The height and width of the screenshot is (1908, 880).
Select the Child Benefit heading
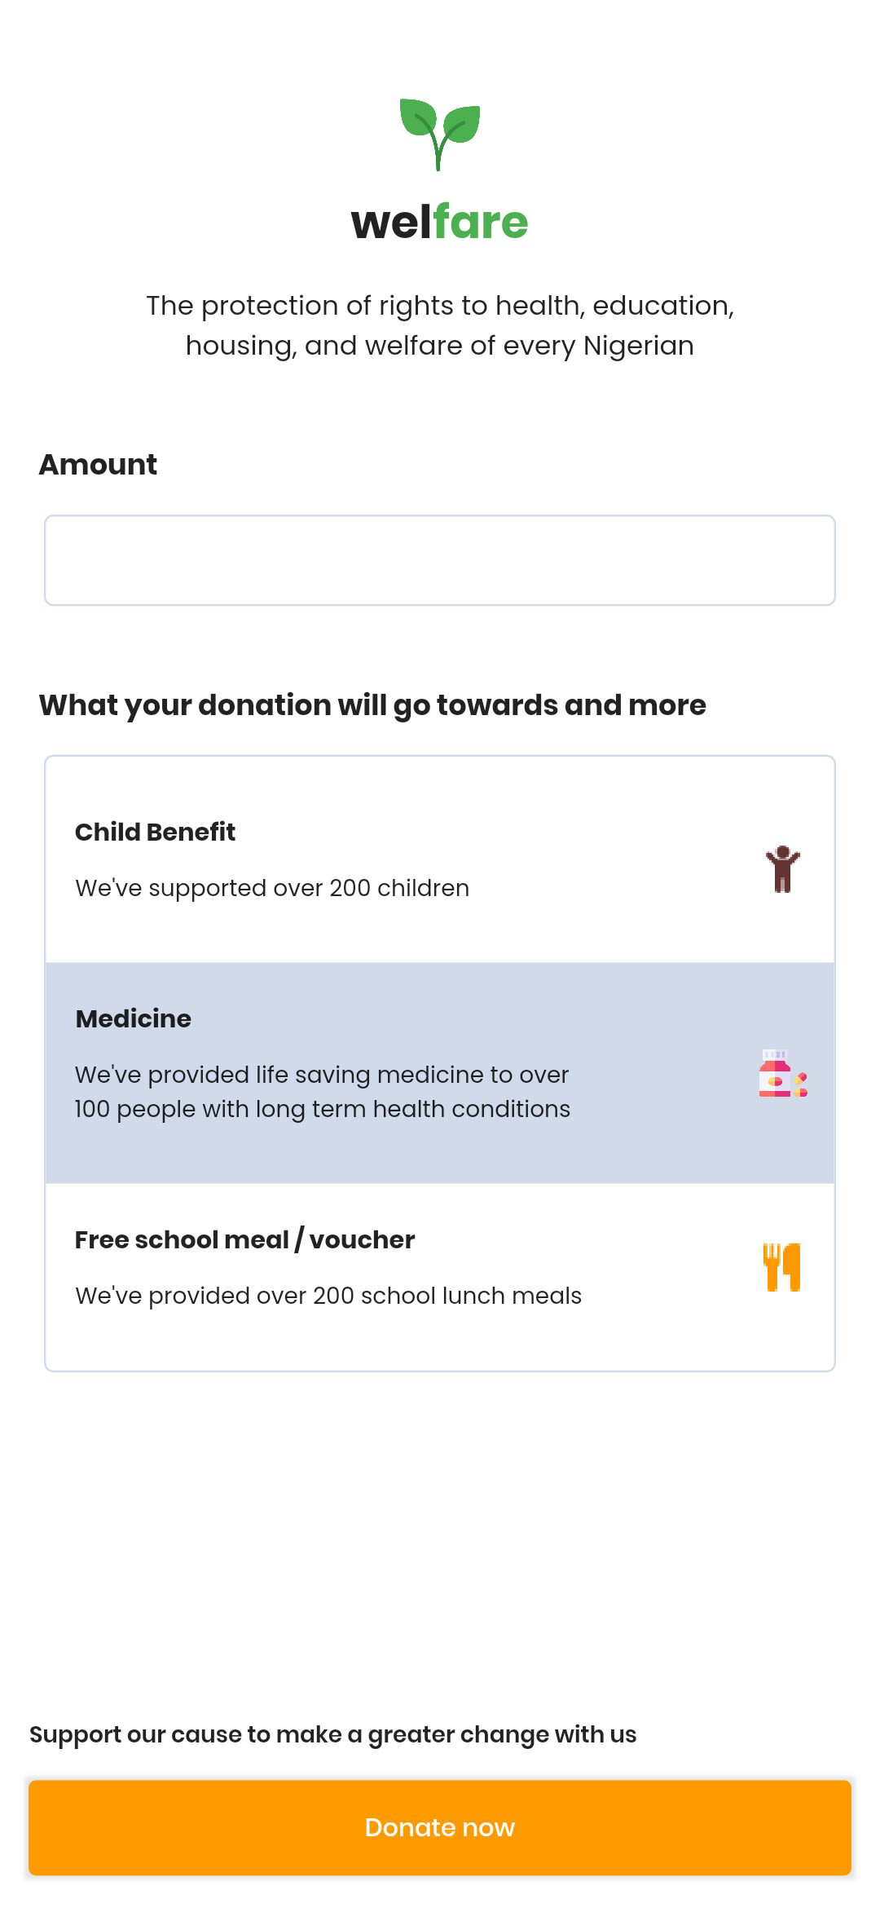click(155, 832)
